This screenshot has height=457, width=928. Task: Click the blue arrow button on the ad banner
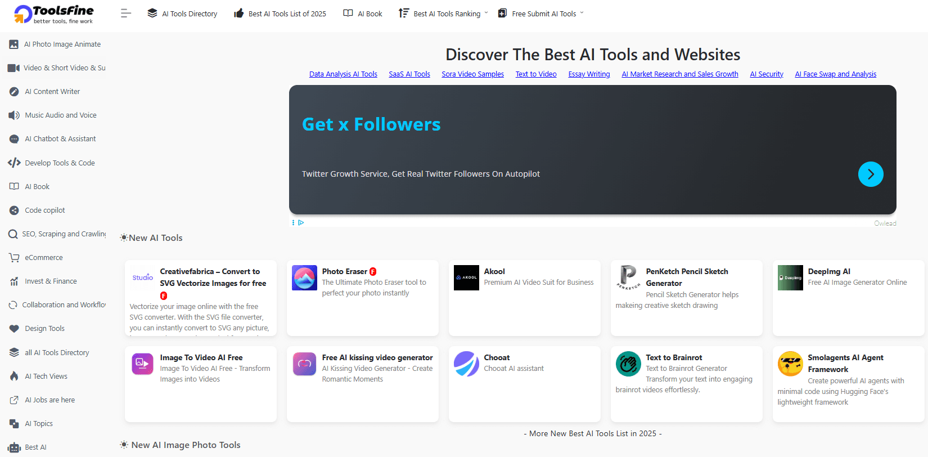871,174
